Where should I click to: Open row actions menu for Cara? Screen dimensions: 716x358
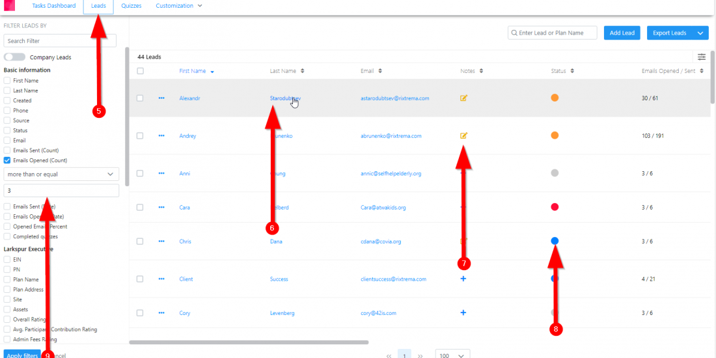pos(161,208)
